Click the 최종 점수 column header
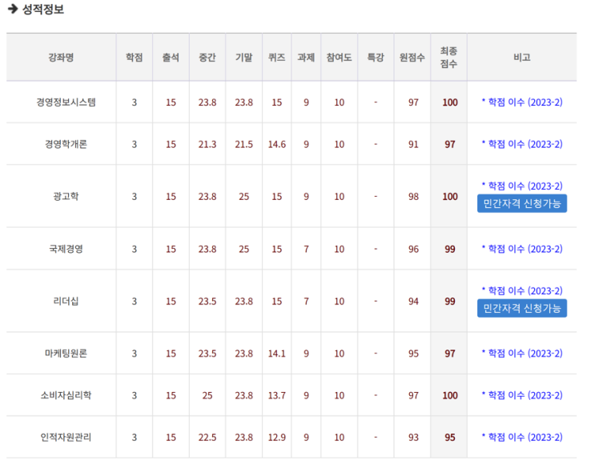The width and height of the screenshot is (595, 460). [x=448, y=58]
